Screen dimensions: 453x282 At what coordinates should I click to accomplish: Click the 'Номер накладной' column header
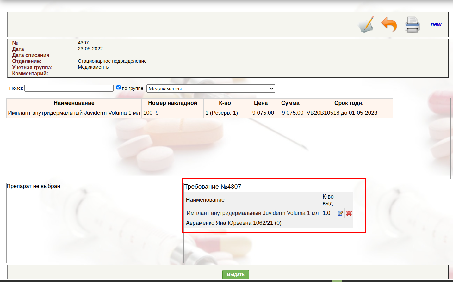(172, 103)
